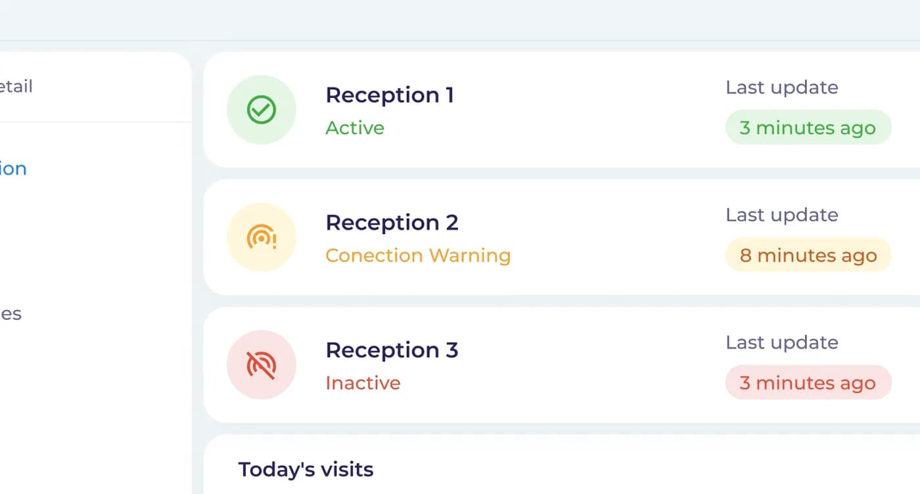
Task: Click the Today's visits heading
Action: 306,470
